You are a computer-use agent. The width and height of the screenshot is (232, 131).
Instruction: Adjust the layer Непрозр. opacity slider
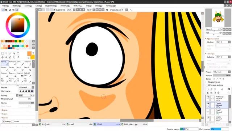[x=222, y=75]
